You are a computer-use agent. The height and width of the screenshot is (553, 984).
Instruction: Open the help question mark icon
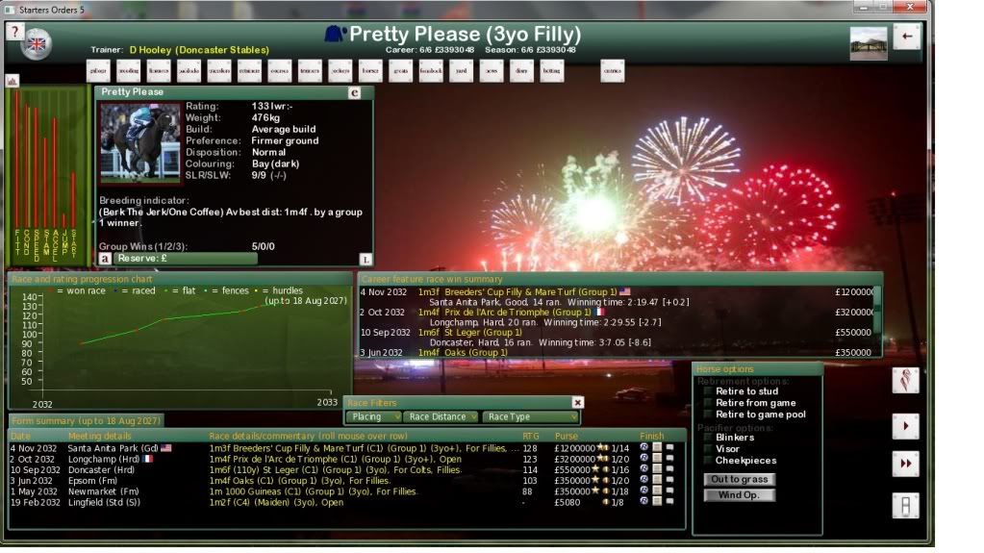pos(14,32)
